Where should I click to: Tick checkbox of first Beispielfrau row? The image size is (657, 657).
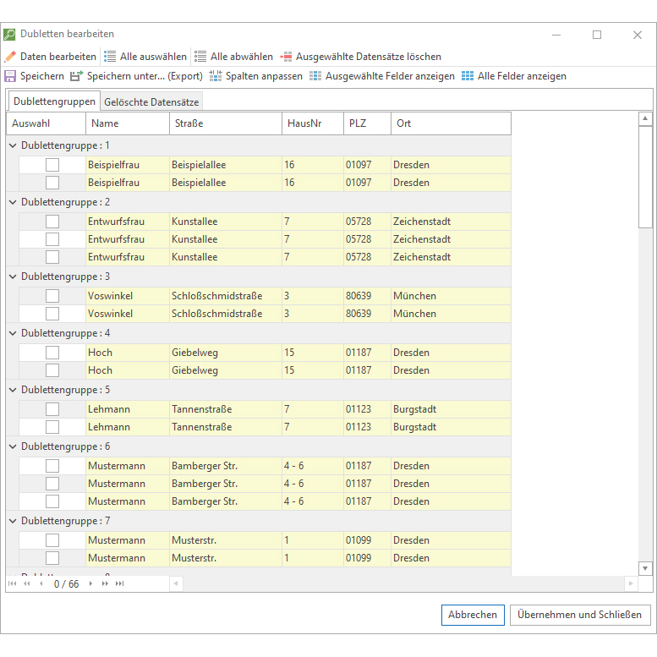point(52,165)
